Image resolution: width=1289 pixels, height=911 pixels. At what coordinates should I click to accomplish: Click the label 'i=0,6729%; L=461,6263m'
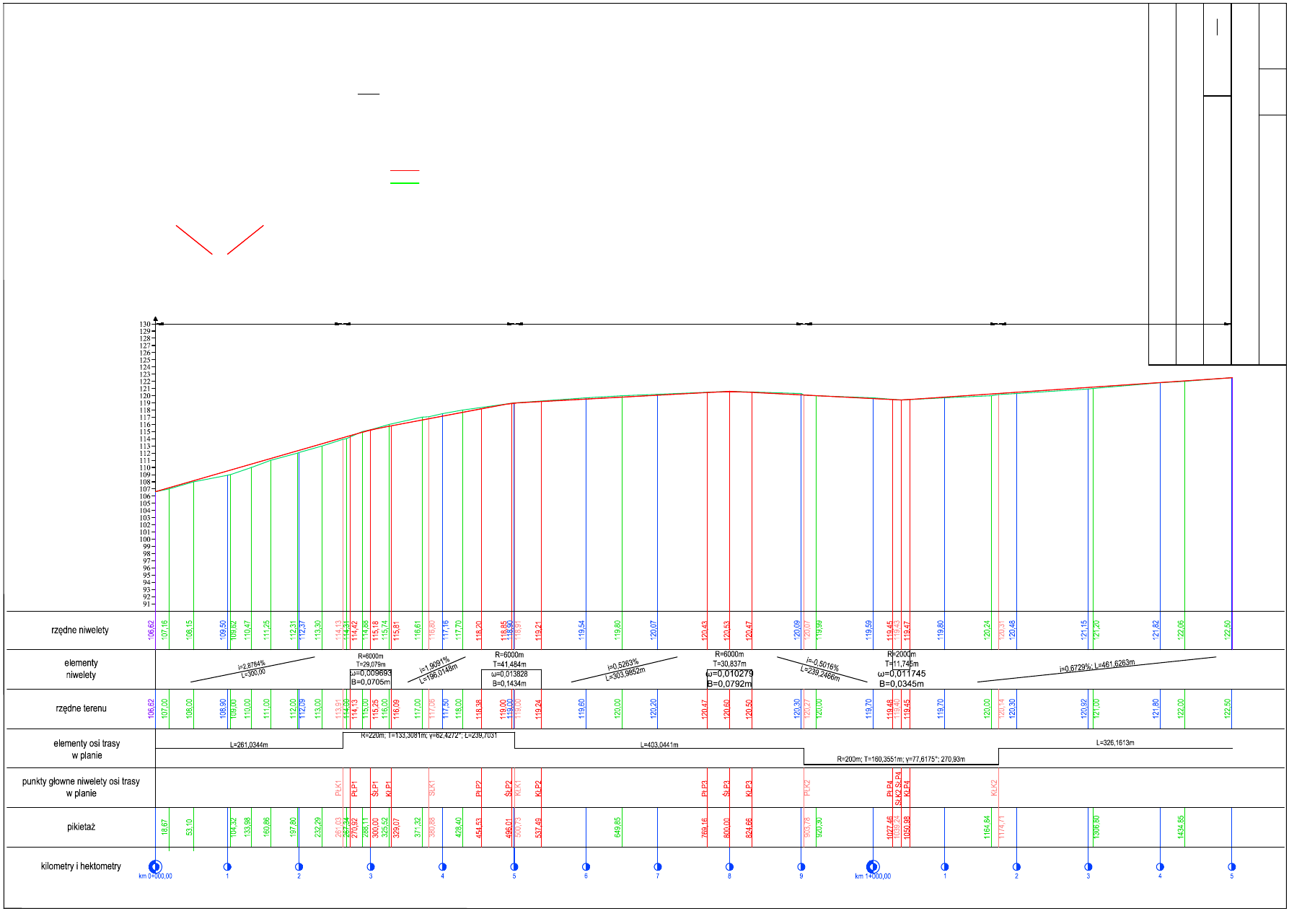[x=1096, y=666]
